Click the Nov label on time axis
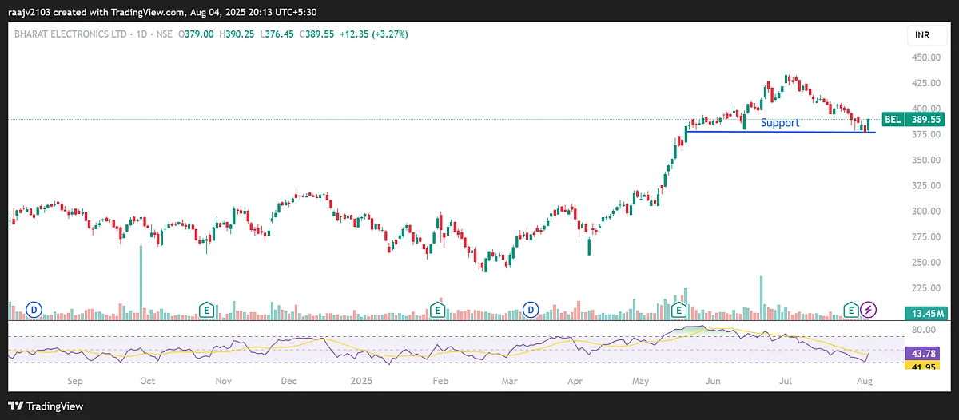 pyautogui.click(x=224, y=382)
